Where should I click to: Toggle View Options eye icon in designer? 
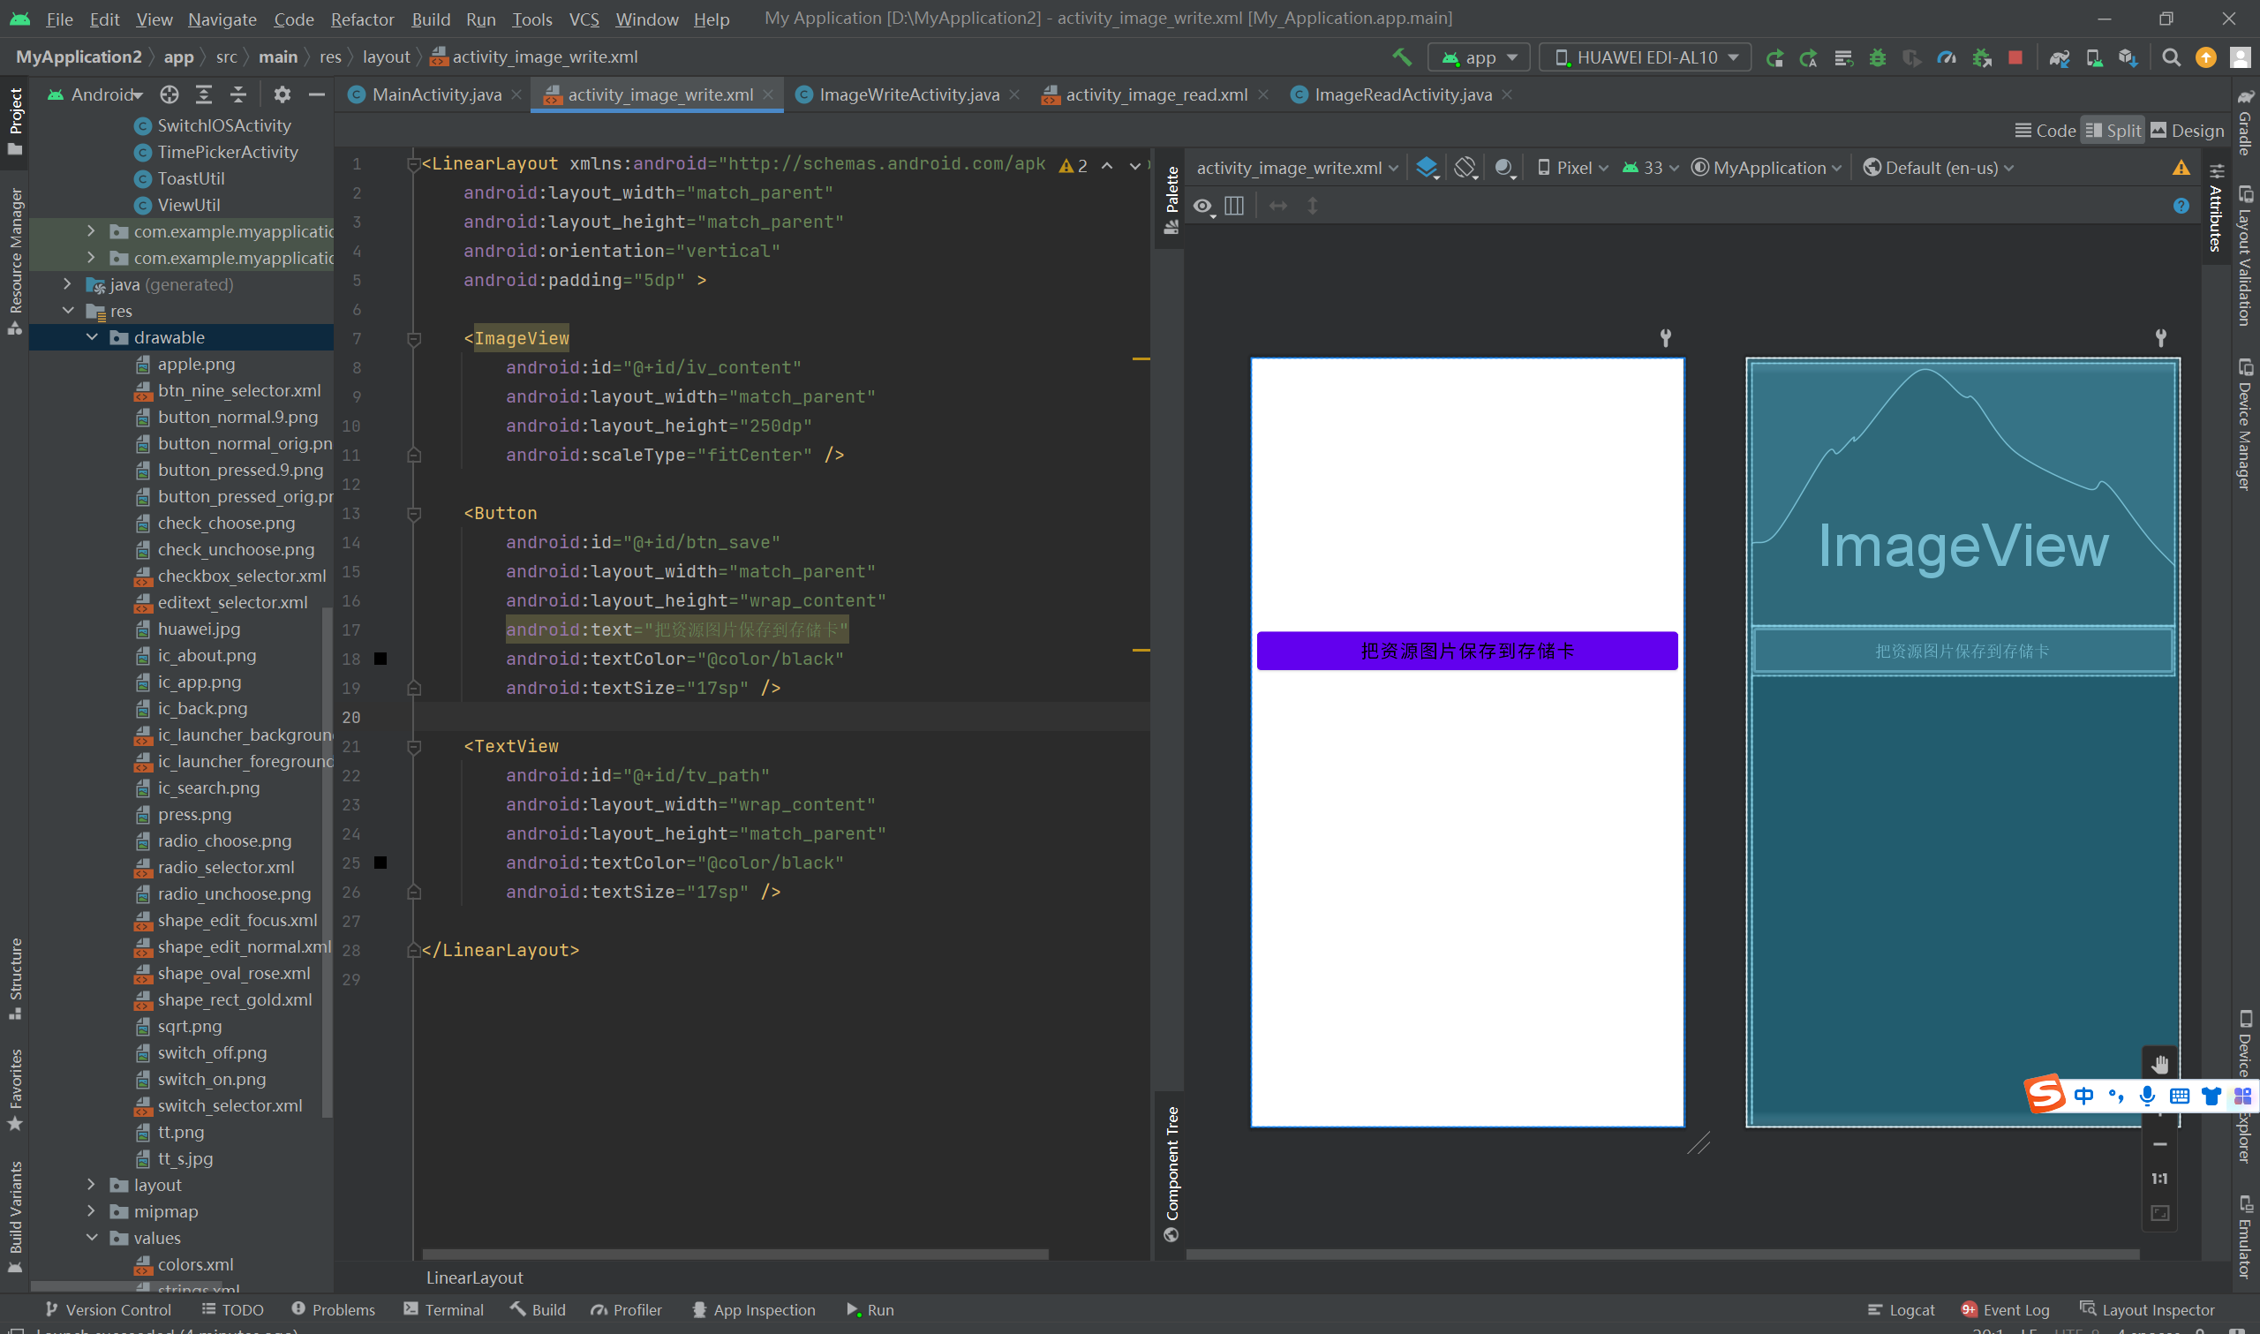pyautogui.click(x=1202, y=206)
